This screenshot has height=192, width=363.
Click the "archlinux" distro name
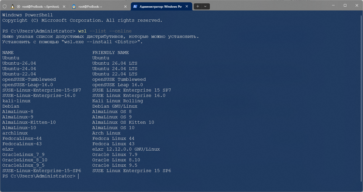(x=15, y=133)
